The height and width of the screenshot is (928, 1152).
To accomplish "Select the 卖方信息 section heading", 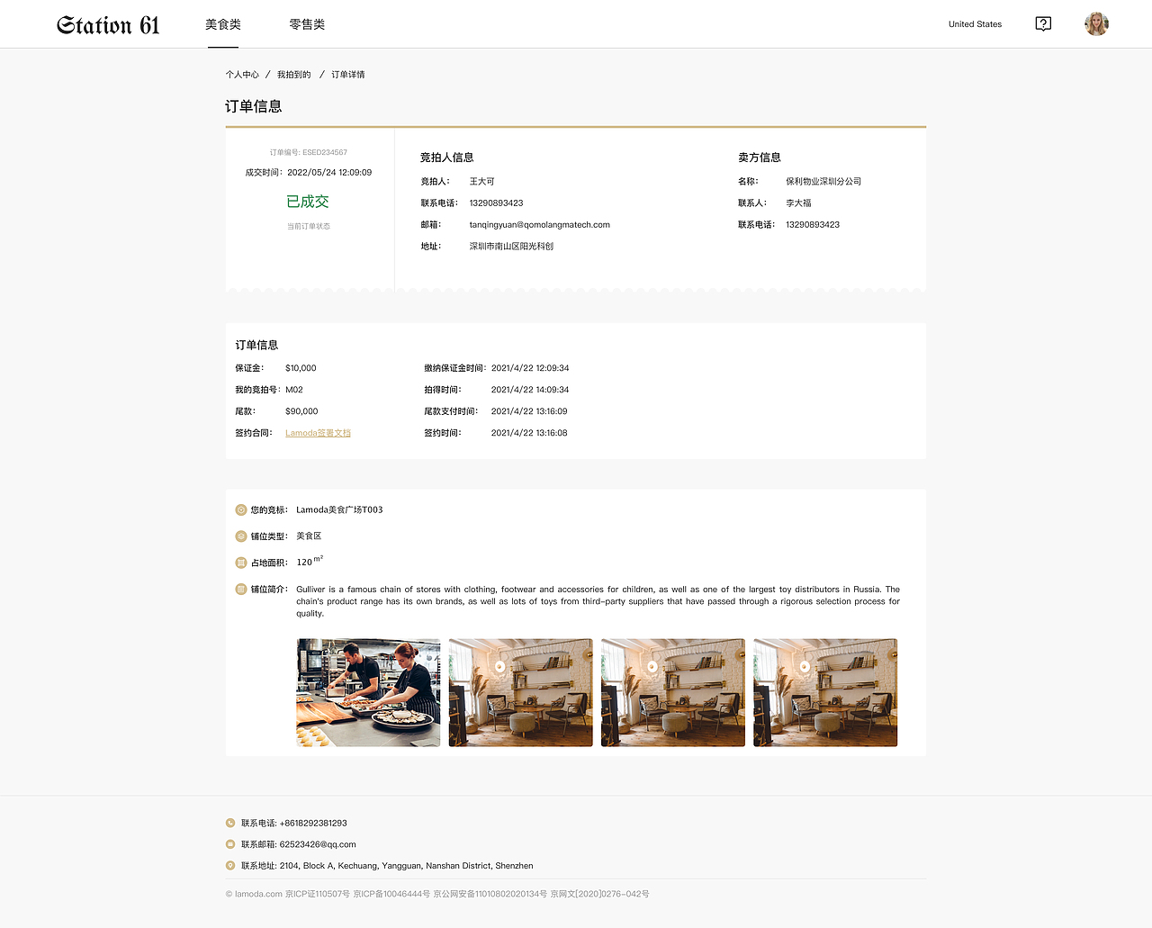I will click(x=760, y=158).
